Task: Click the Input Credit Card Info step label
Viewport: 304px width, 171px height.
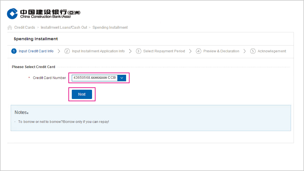Action: [x=36, y=51]
